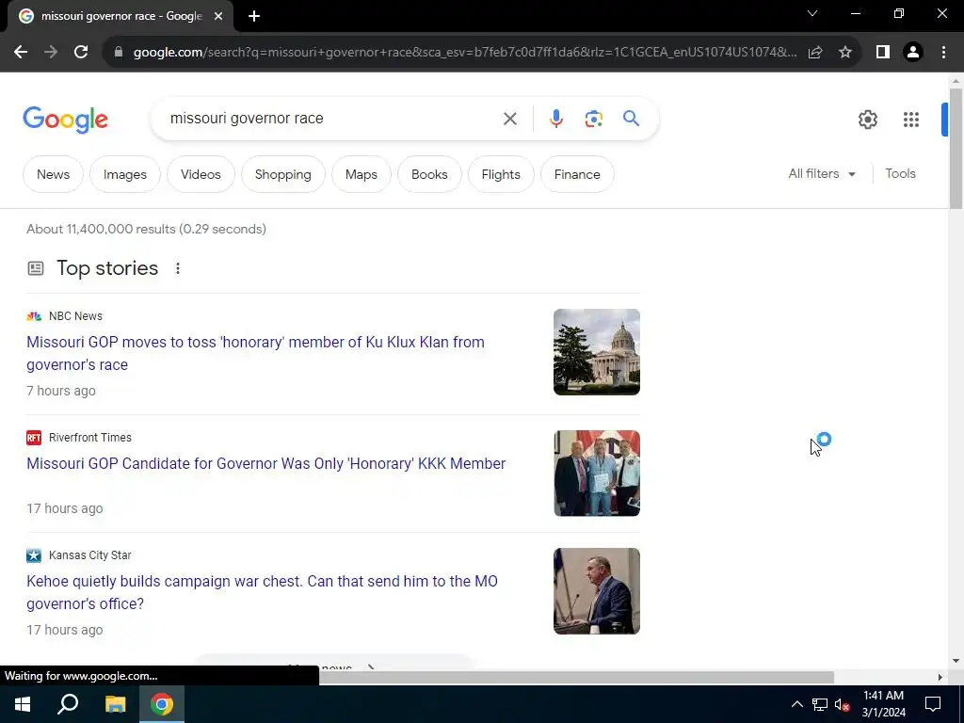Submit search with magnifying glass icon
The width and height of the screenshot is (964, 723).
click(632, 118)
